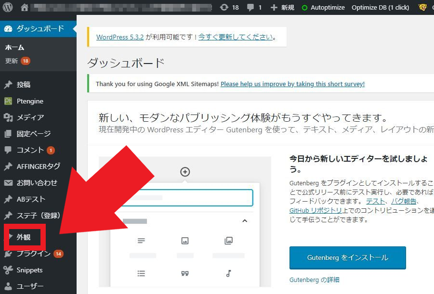Image resolution: width=434 pixels, height=294 pixels.
Task: Click the audio note block icon
Action: pyautogui.click(x=229, y=273)
